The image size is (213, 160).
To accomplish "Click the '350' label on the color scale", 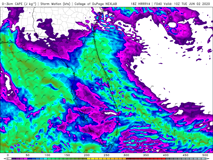I will pyautogui.click(x=146, y=155).
